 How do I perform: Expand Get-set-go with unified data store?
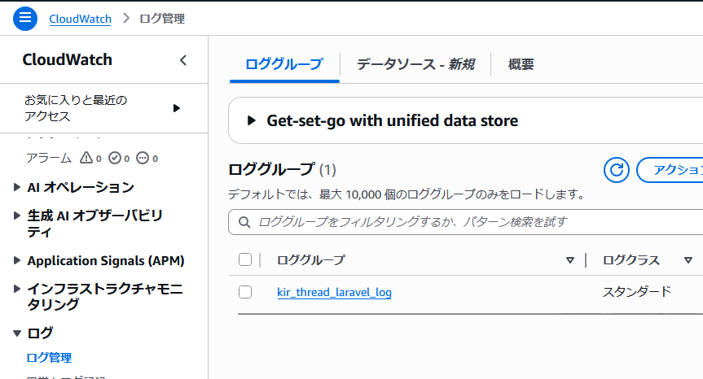tap(252, 120)
